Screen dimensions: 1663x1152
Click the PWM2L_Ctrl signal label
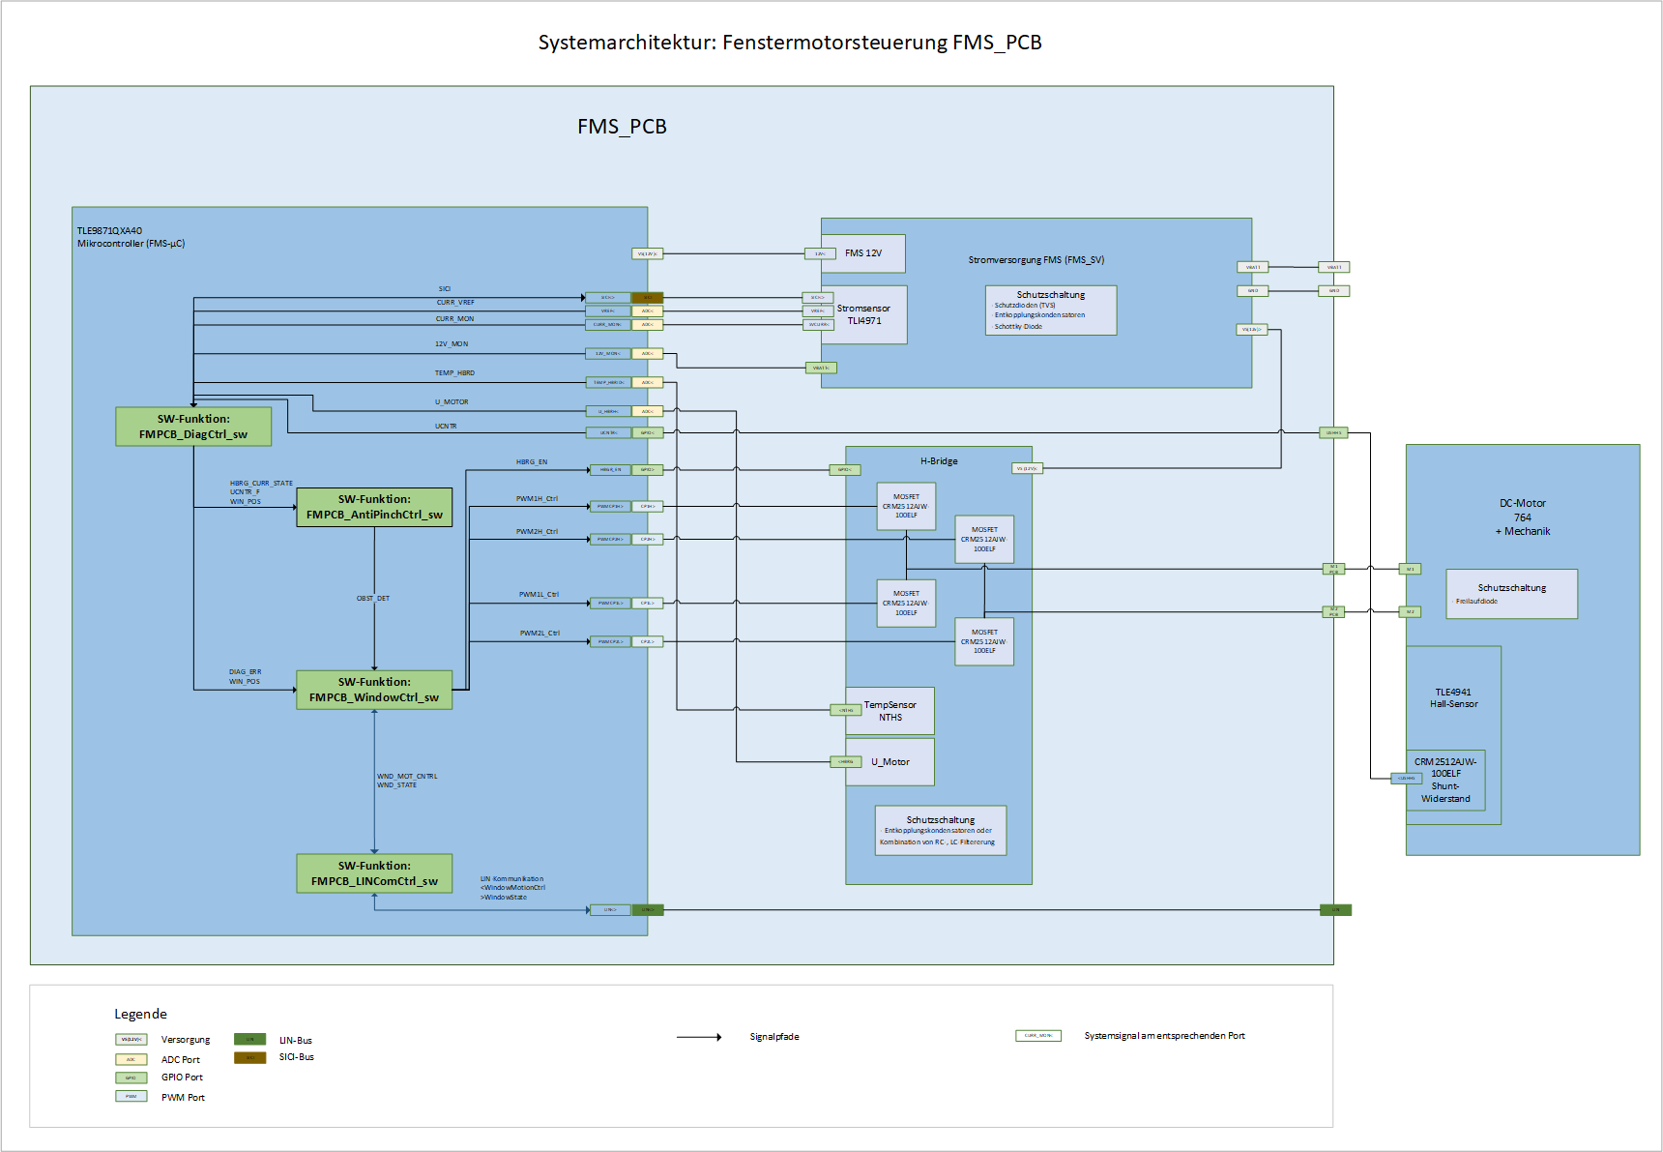point(540,633)
